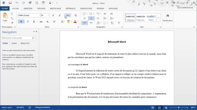This screenshot has height=110, width=197.
Task: Open the FICHIER tab
Action: coord(5,9)
